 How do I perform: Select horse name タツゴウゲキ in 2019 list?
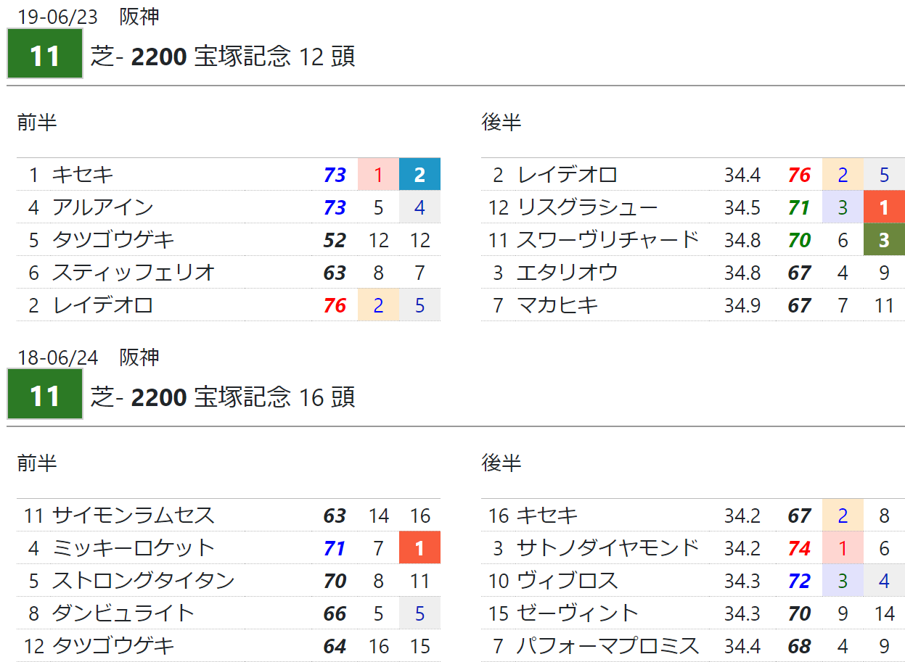tap(112, 240)
